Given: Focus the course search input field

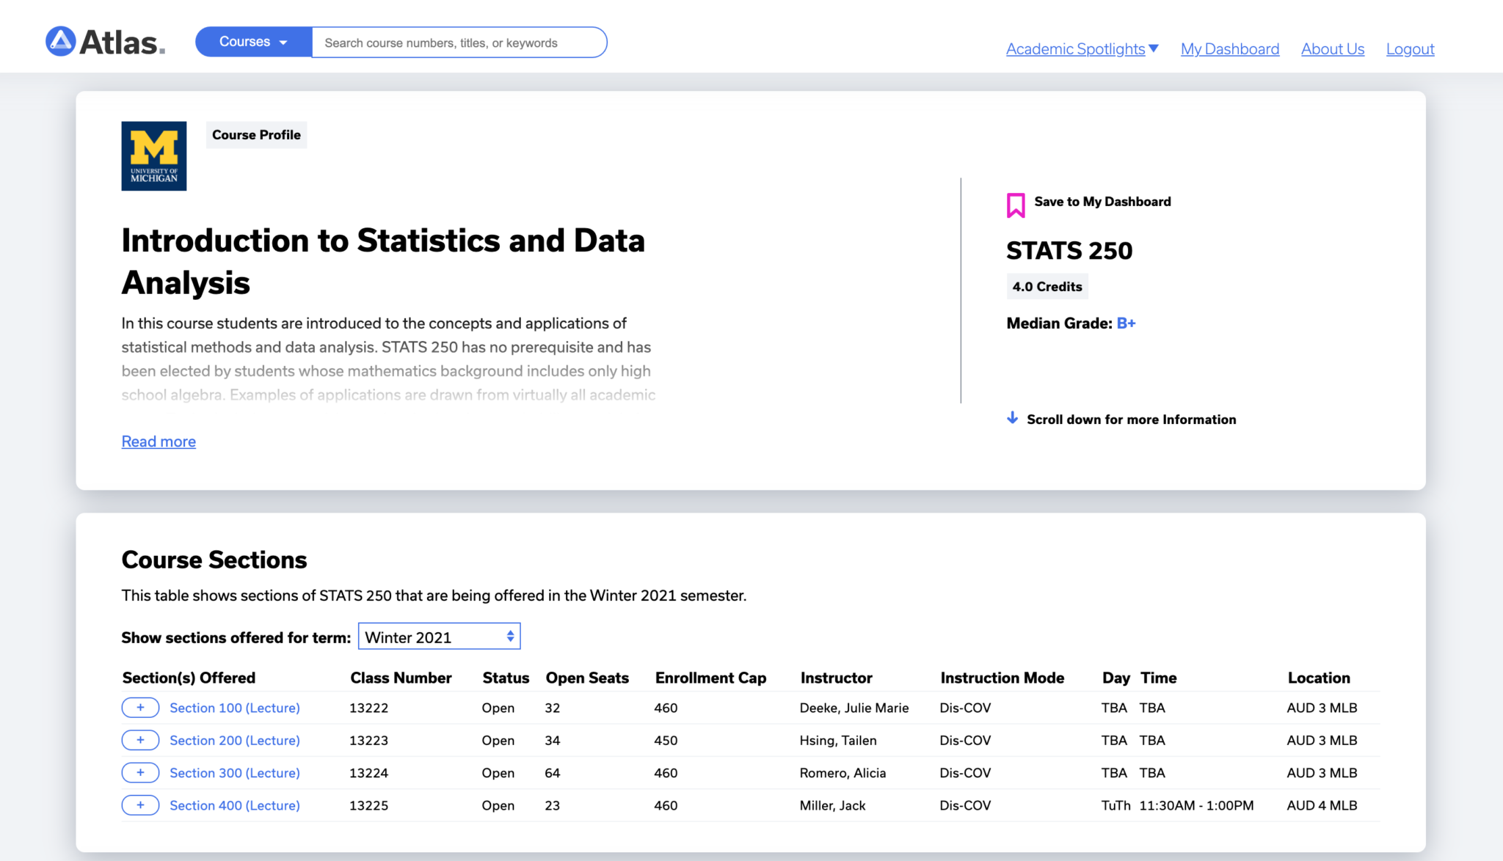Looking at the screenshot, I should click(459, 43).
